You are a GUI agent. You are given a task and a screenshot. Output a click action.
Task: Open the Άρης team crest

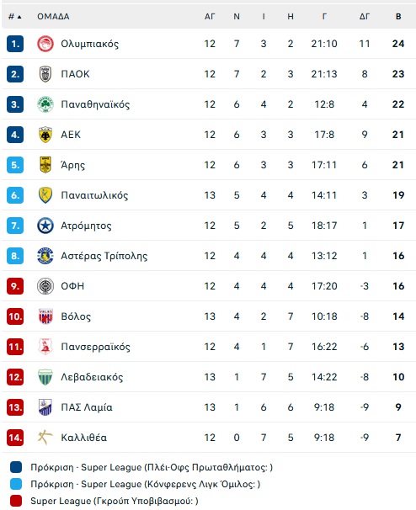45,165
